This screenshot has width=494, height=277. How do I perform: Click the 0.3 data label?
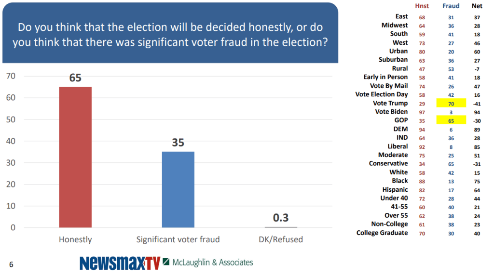pyautogui.click(x=281, y=218)
